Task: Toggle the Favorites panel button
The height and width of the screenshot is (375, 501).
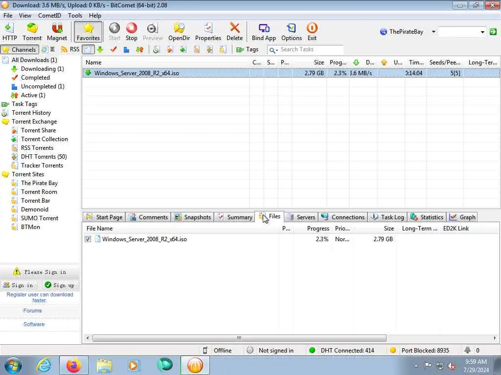Action: click(88, 32)
